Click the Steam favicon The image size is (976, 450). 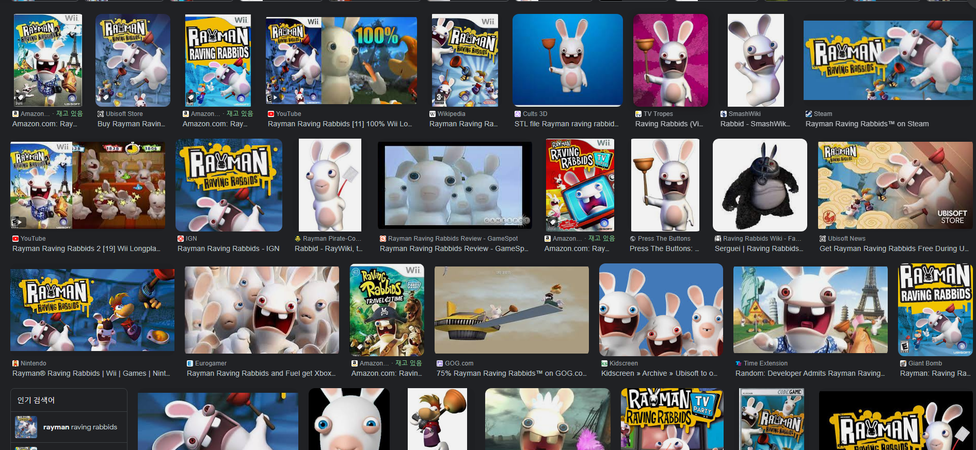click(x=809, y=114)
